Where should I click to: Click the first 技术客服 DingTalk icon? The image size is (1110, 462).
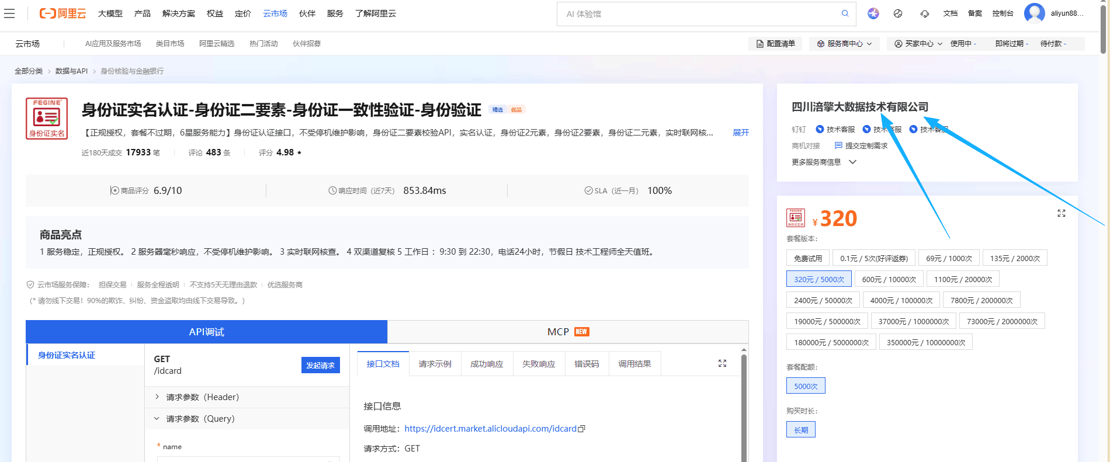click(820, 129)
